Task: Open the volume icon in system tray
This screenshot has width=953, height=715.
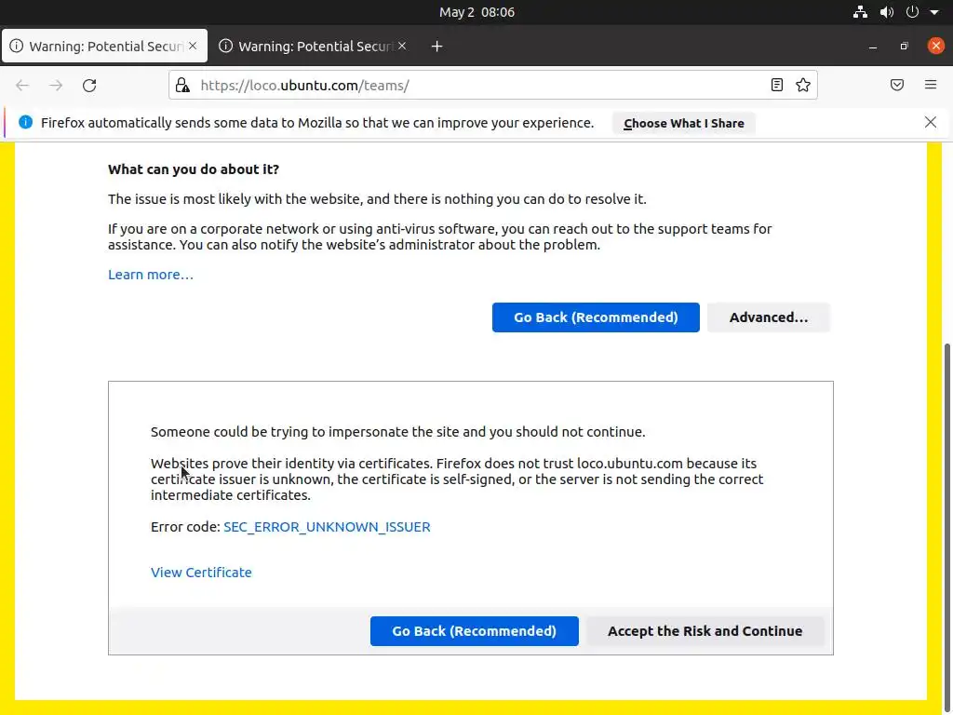Action: (x=887, y=12)
